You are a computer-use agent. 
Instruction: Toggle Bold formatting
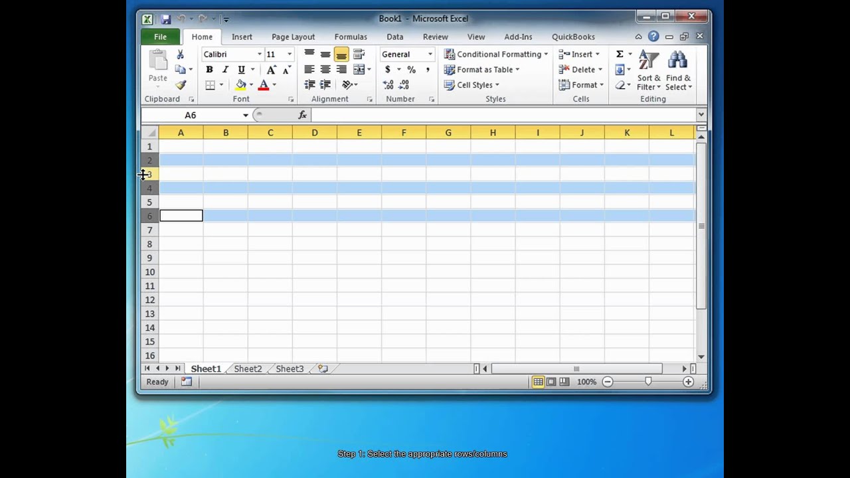(209, 70)
